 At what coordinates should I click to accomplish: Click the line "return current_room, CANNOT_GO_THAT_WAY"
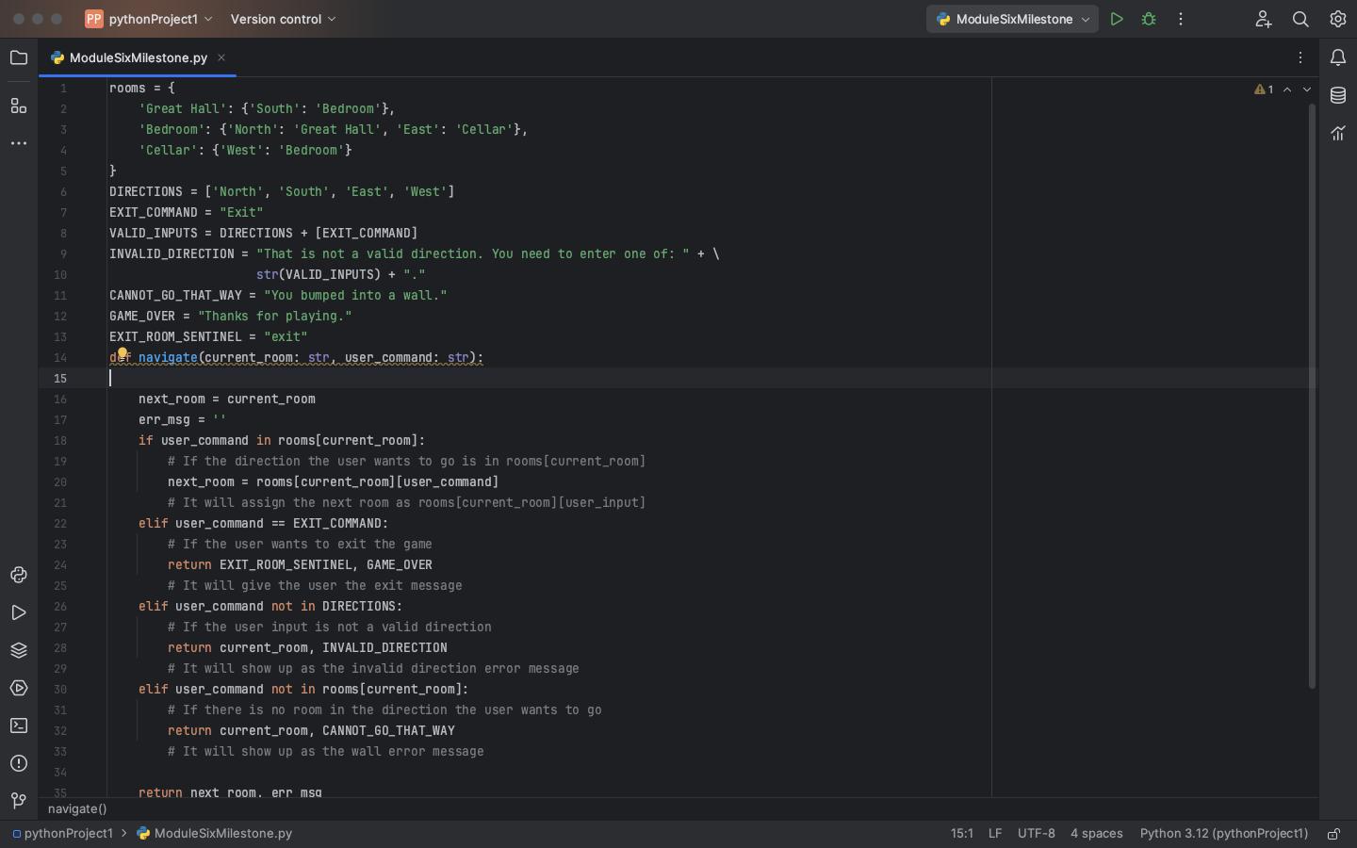pyautogui.click(x=311, y=731)
